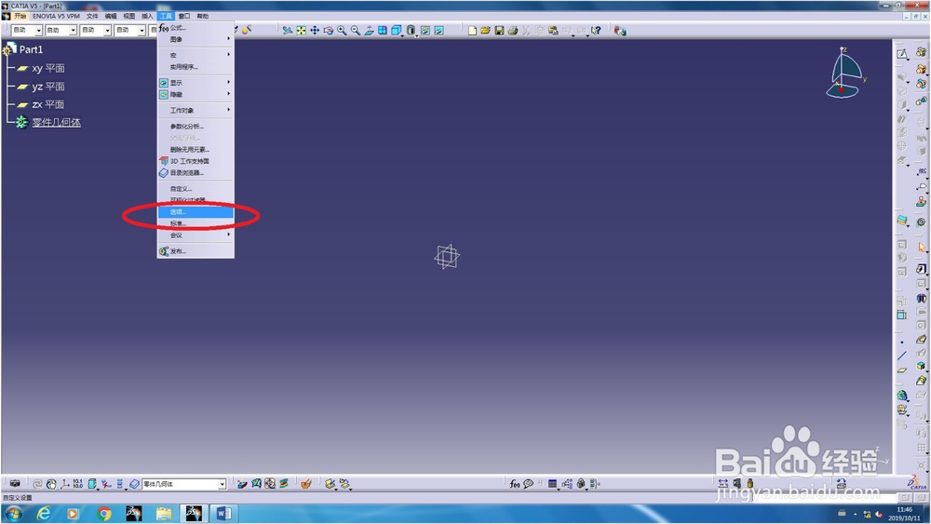Click the origin planes in the viewport
The width and height of the screenshot is (931, 524).
point(447,256)
